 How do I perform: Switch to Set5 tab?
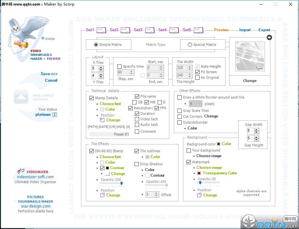[x=187, y=30]
